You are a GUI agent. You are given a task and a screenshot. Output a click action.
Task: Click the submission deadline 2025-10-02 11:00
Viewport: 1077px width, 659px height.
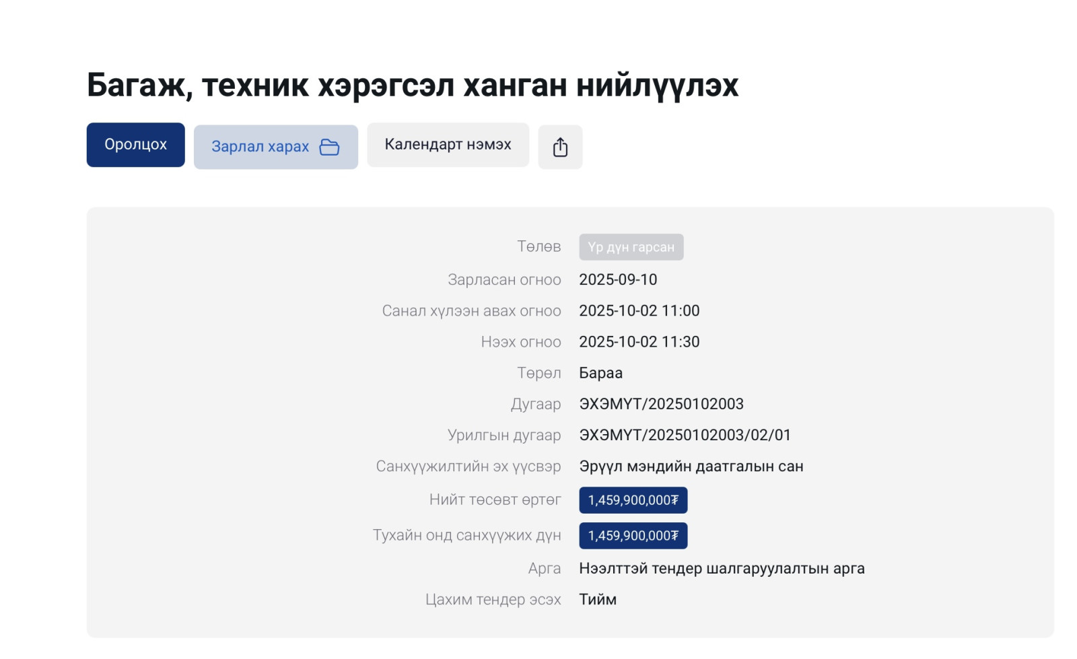[x=639, y=310]
